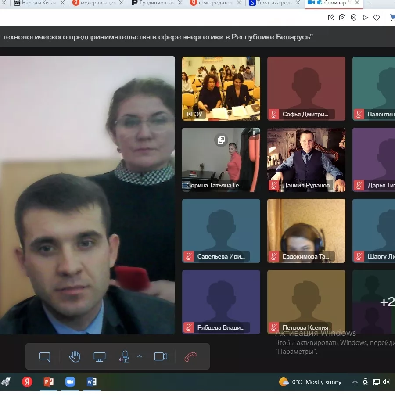Raise hand in the meeting
Screen dimensions: 395x395
(75, 357)
